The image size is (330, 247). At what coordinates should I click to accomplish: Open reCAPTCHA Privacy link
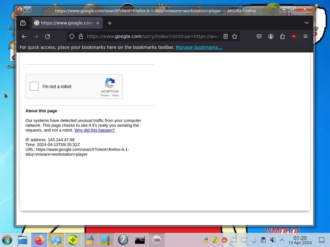pos(105,95)
